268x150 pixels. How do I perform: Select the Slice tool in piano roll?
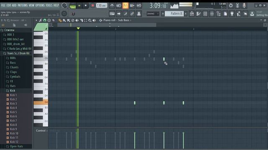point(81,20)
